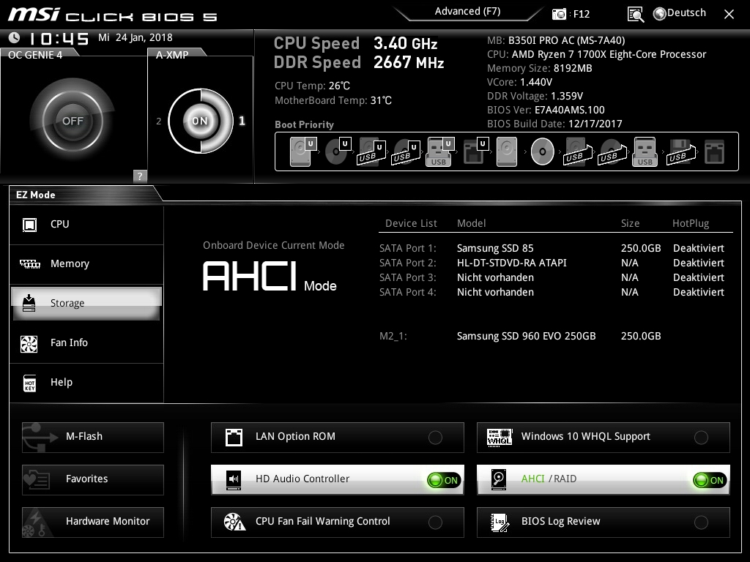The width and height of the screenshot is (750, 562).
Task: Click the CPU Speed value 3.40 GHz
Action: [406, 43]
